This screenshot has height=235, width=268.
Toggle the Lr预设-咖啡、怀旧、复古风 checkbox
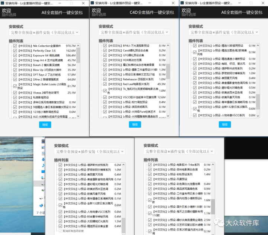tap(195, 63)
